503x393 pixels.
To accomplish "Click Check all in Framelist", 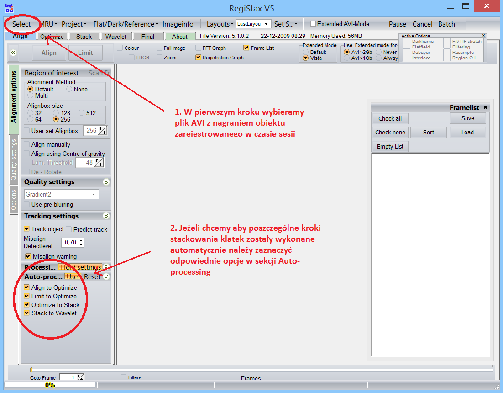I will coord(390,118).
